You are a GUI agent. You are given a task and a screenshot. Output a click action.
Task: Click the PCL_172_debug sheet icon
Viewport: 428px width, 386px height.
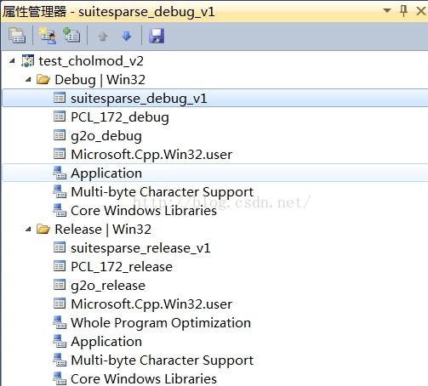point(60,116)
